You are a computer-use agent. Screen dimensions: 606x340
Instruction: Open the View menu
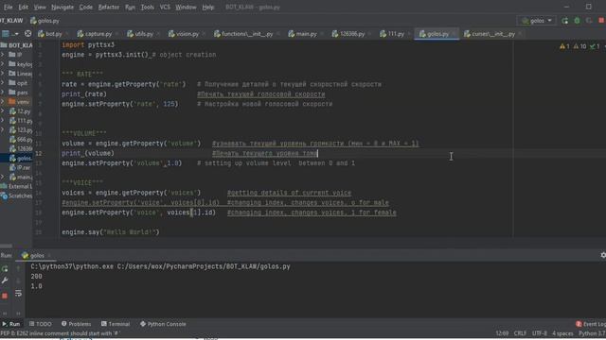click(x=40, y=7)
